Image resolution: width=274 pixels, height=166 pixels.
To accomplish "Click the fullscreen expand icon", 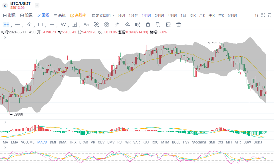I will click(x=263, y=15).
